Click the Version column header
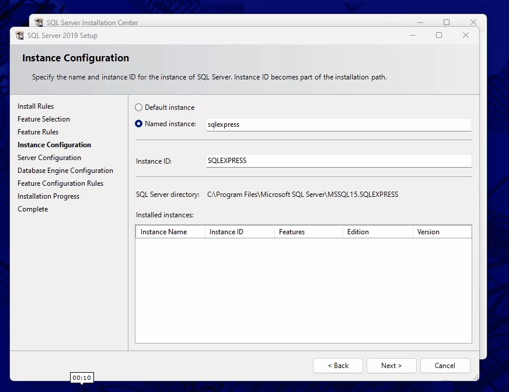Screen dimensions: 509x392 click(441, 232)
